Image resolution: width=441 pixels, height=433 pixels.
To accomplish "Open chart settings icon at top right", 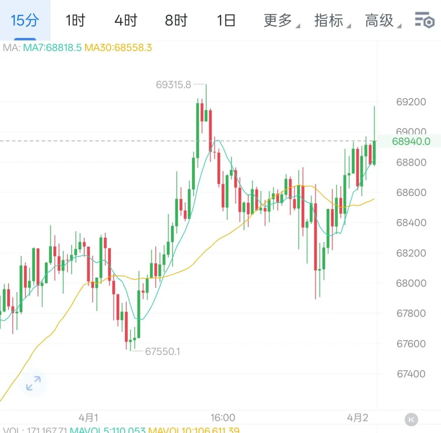I will [425, 20].
